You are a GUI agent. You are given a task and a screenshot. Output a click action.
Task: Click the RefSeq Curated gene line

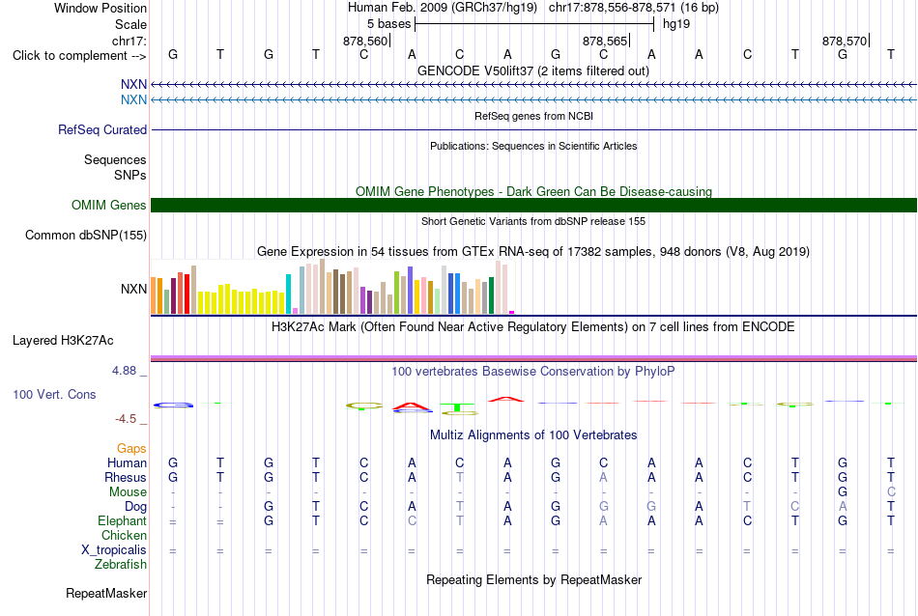pos(533,130)
